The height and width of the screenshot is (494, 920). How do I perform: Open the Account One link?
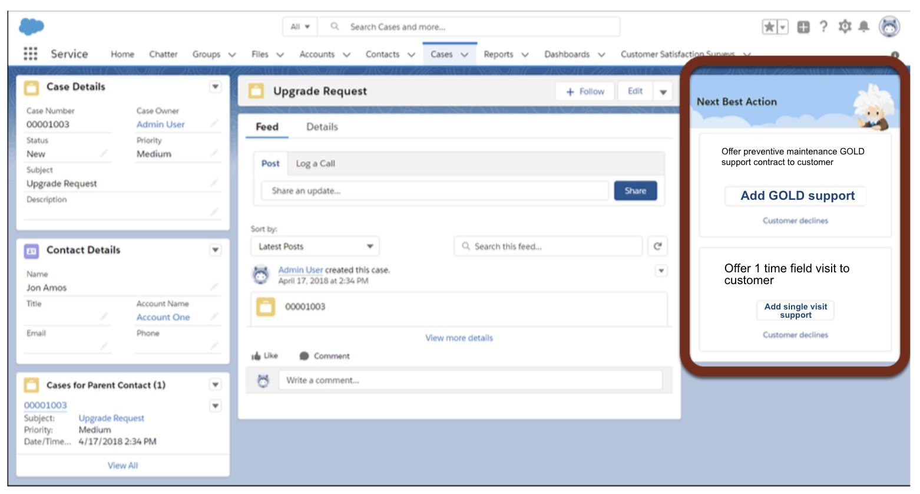(163, 317)
